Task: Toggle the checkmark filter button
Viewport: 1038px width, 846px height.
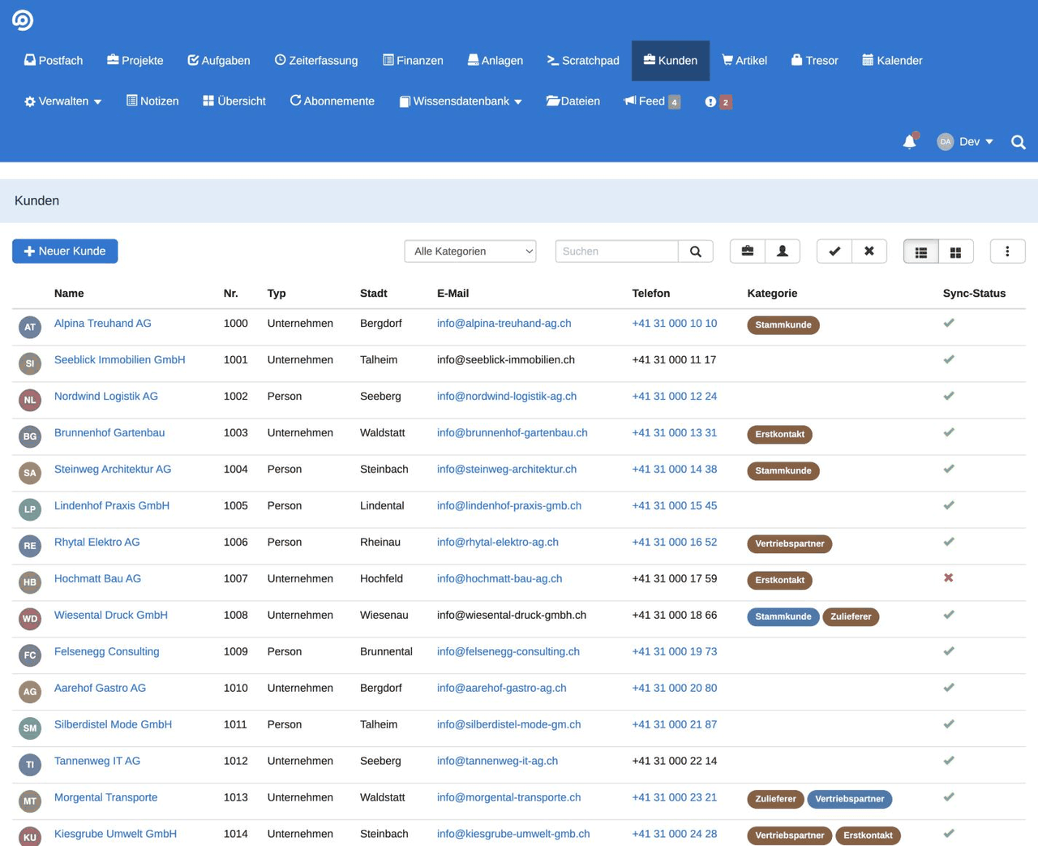Action: 834,251
